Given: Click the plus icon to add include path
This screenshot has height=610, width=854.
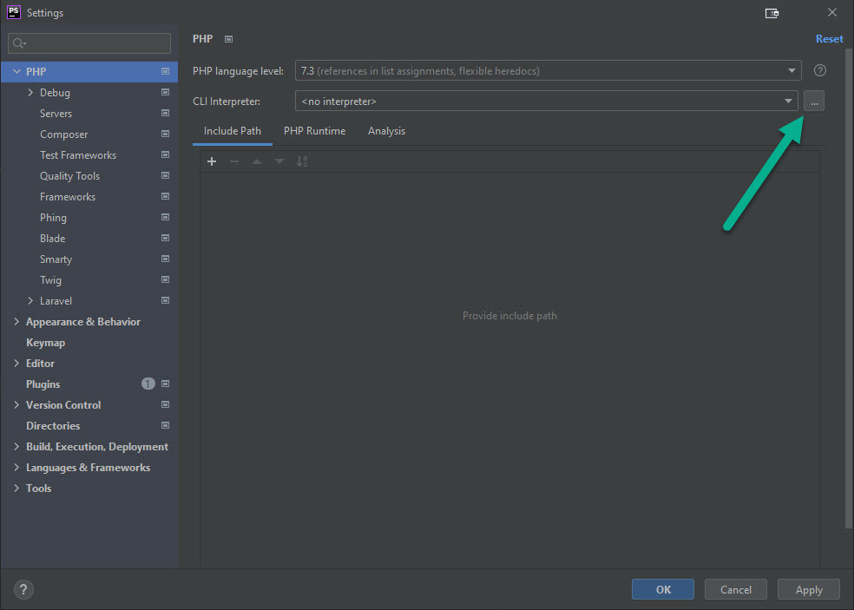Looking at the screenshot, I should tap(212, 161).
